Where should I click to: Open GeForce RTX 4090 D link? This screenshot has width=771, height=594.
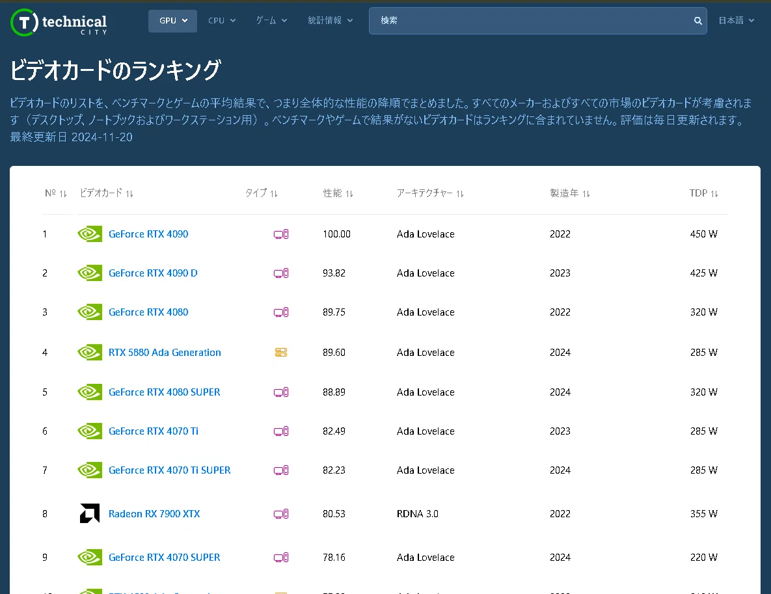tap(153, 273)
